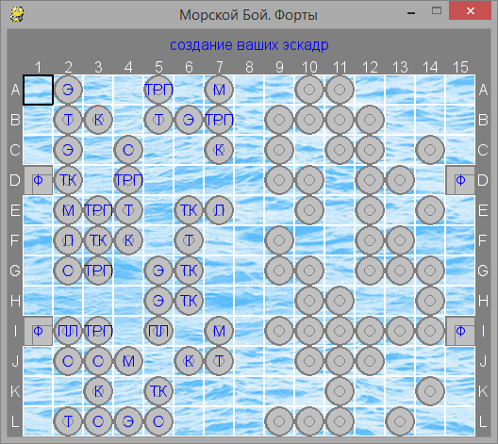
Task: Click the water cell at H1
Action: [x=38, y=301]
